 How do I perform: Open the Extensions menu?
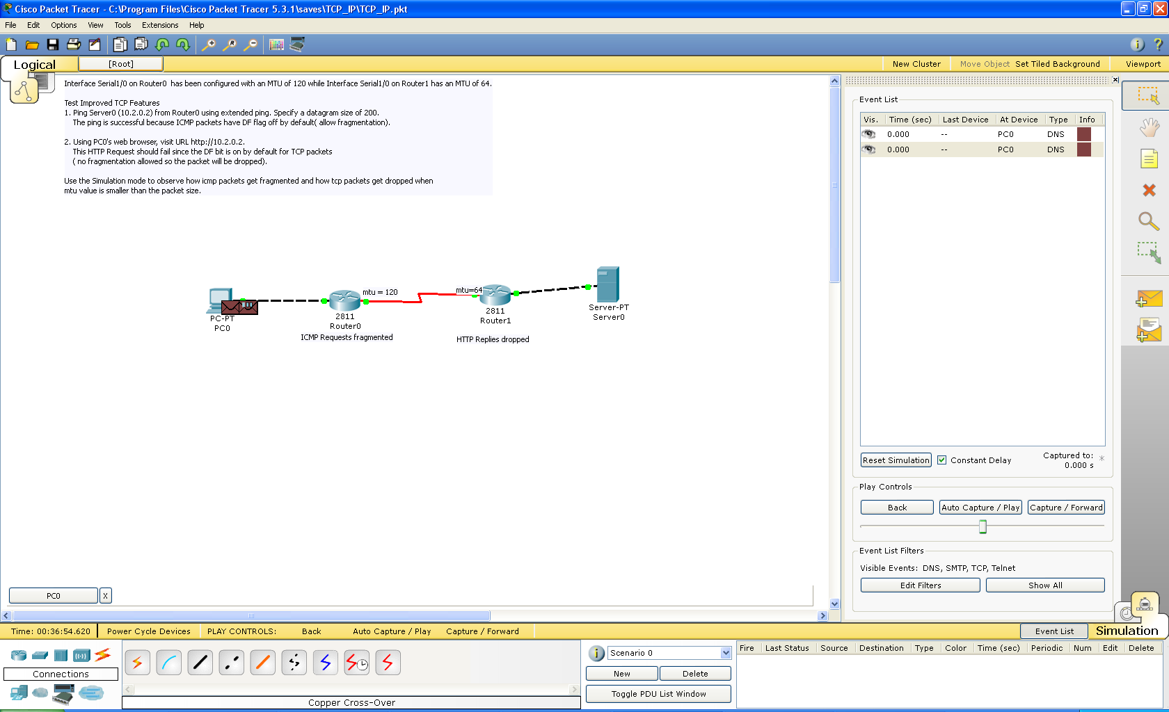(160, 25)
